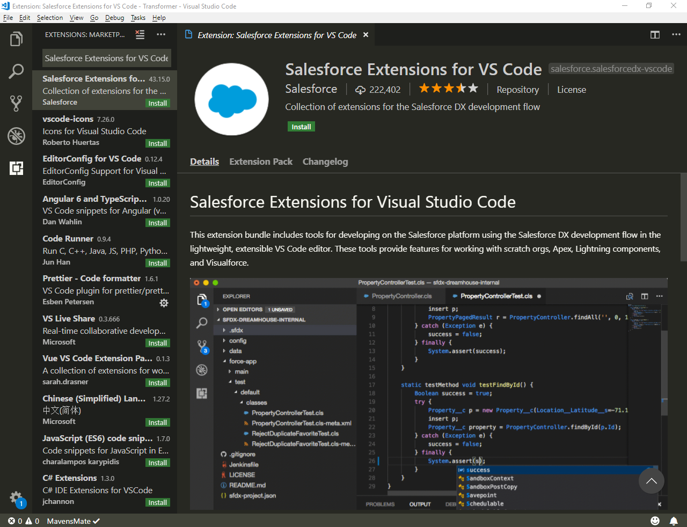The width and height of the screenshot is (687, 527).
Task: Click the salesforce.salesforcedx-vscode identifier label
Action: [611, 69]
